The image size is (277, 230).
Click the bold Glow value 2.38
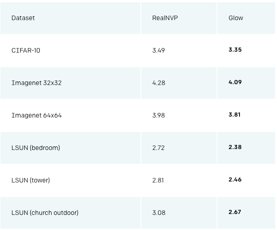point(235,147)
